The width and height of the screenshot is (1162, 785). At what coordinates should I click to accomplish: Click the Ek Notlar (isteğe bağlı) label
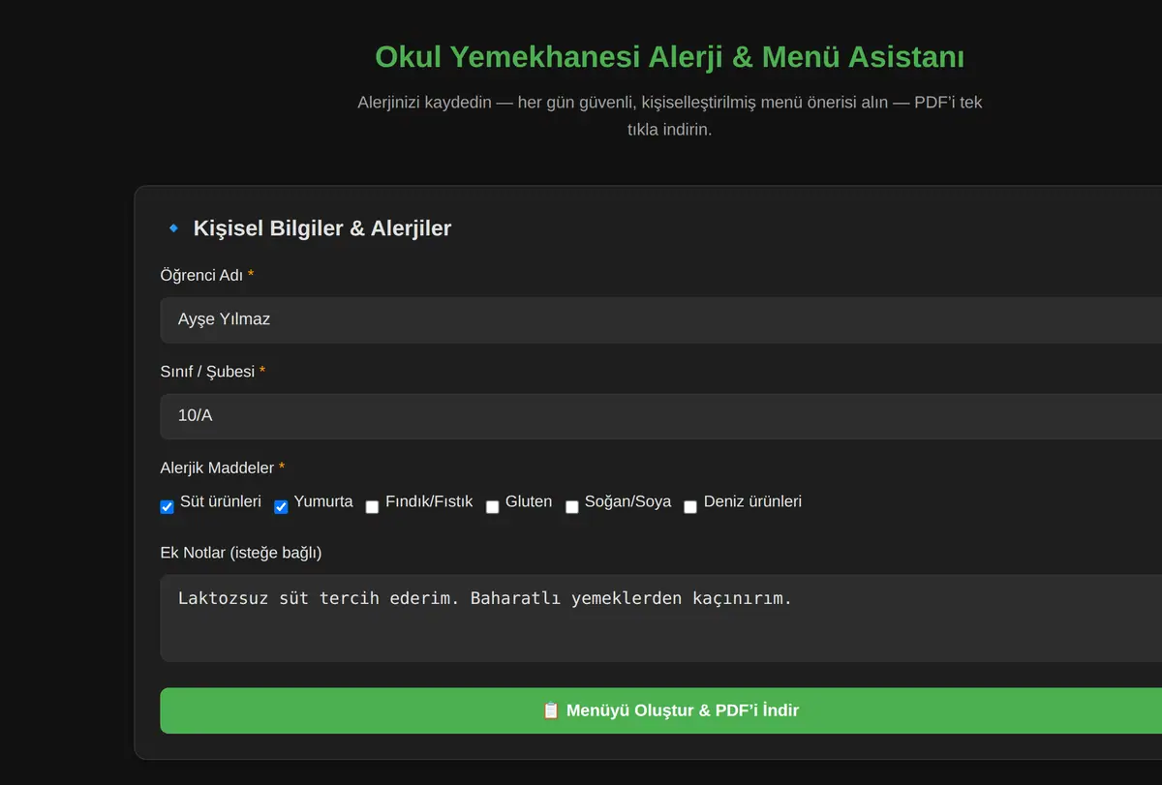pos(241,553)
